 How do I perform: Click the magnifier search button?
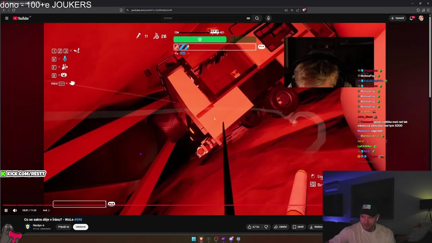tap(257, 18)
